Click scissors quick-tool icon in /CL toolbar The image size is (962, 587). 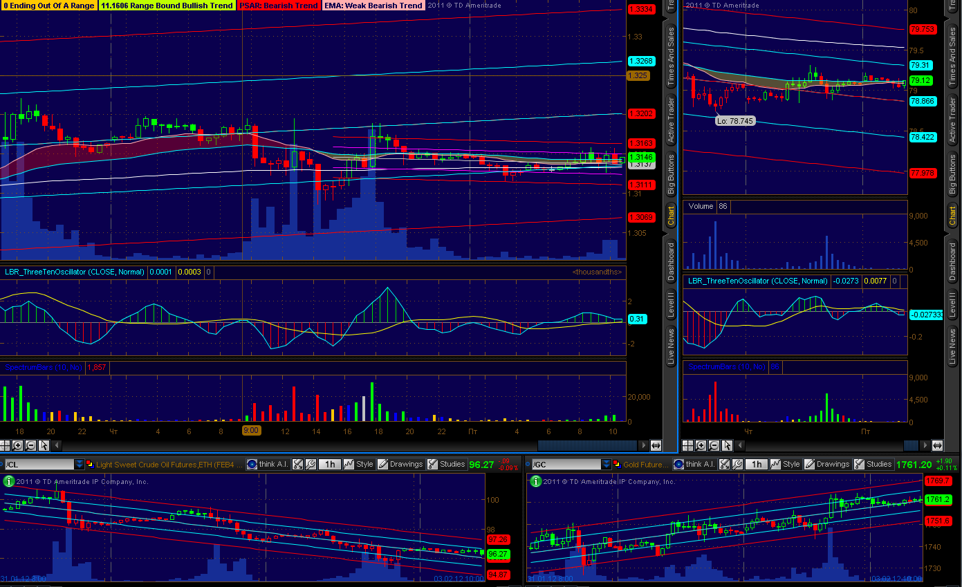point(297,464)
